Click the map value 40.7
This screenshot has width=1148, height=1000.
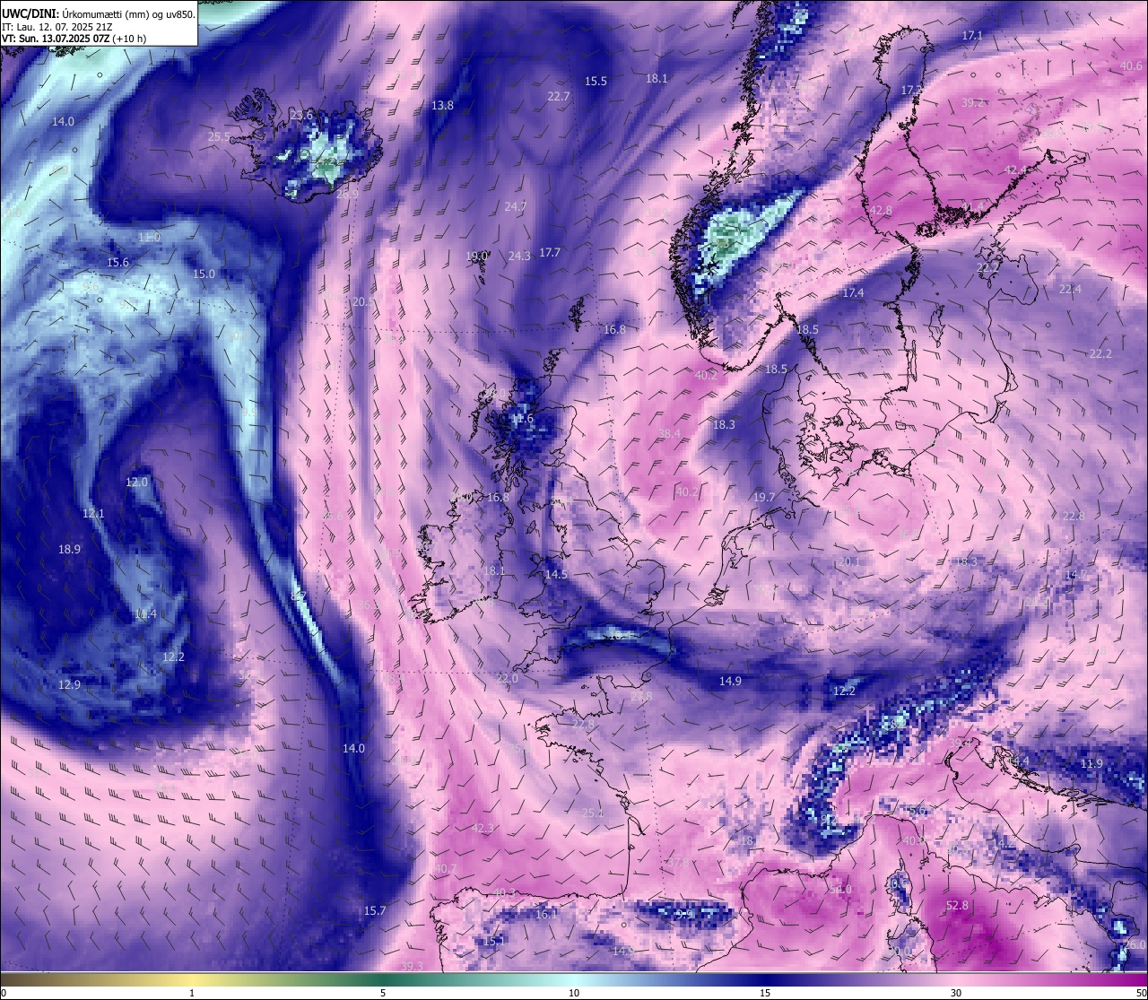click(x=446, y=868)
